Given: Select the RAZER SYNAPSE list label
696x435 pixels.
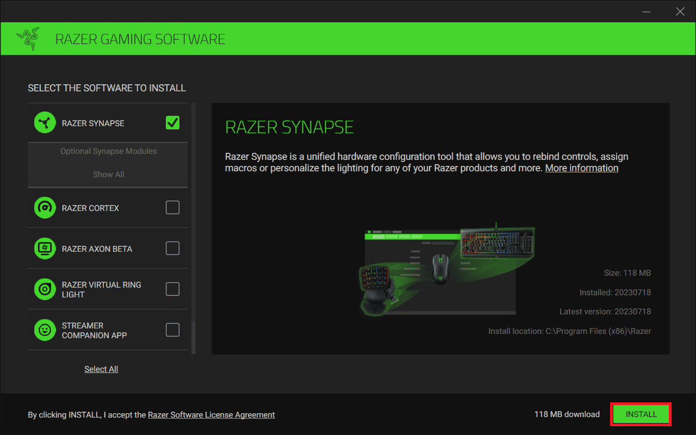Looking at the screenshot, I should click(93, 123).
